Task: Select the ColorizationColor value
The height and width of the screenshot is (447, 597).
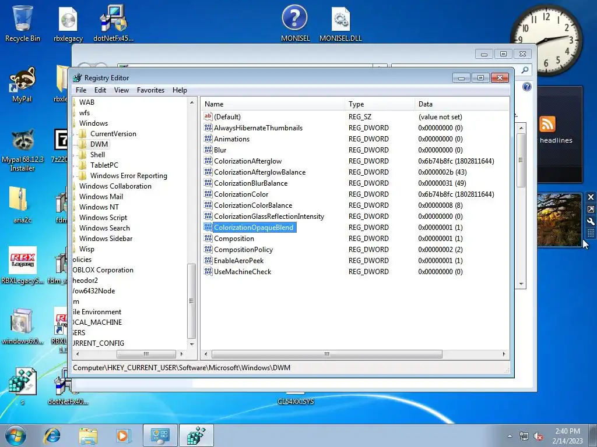Action: click(x=241, y=194)
